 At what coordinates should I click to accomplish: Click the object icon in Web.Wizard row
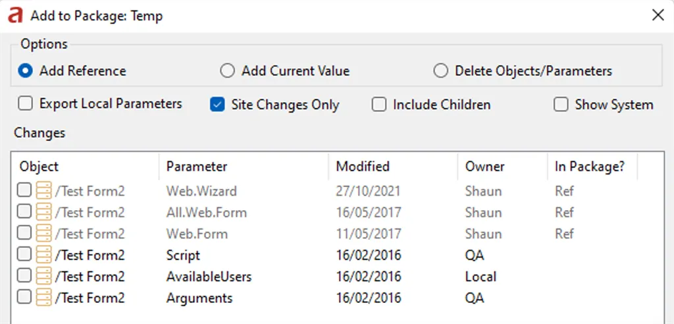coord(44,190)
